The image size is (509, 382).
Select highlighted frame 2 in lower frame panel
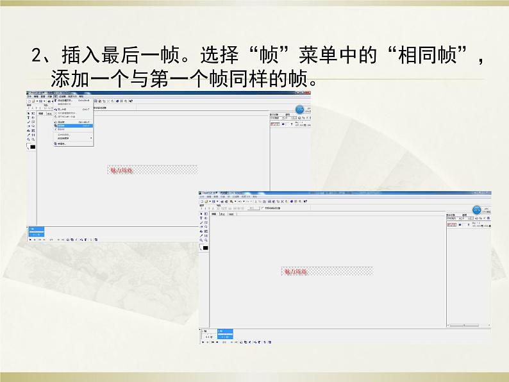pos(225,334)
